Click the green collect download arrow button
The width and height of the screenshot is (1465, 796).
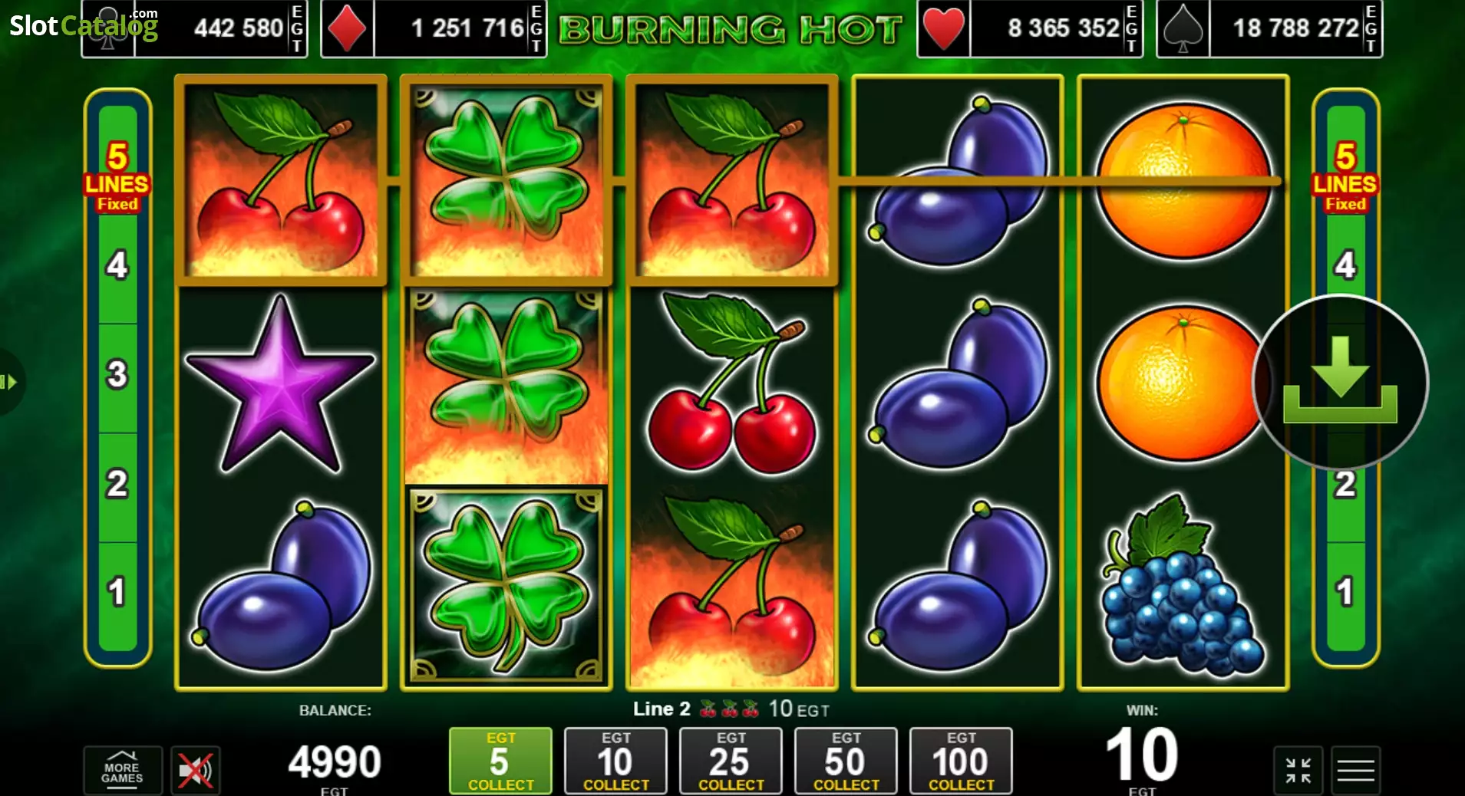coord(1340,381)
